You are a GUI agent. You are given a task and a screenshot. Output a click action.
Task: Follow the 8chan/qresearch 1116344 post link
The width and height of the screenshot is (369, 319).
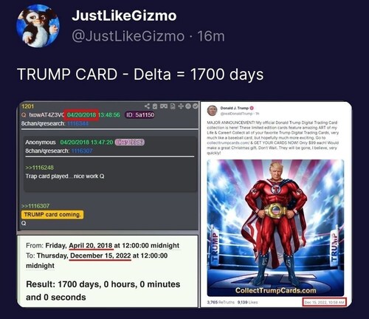pos(77,123)
